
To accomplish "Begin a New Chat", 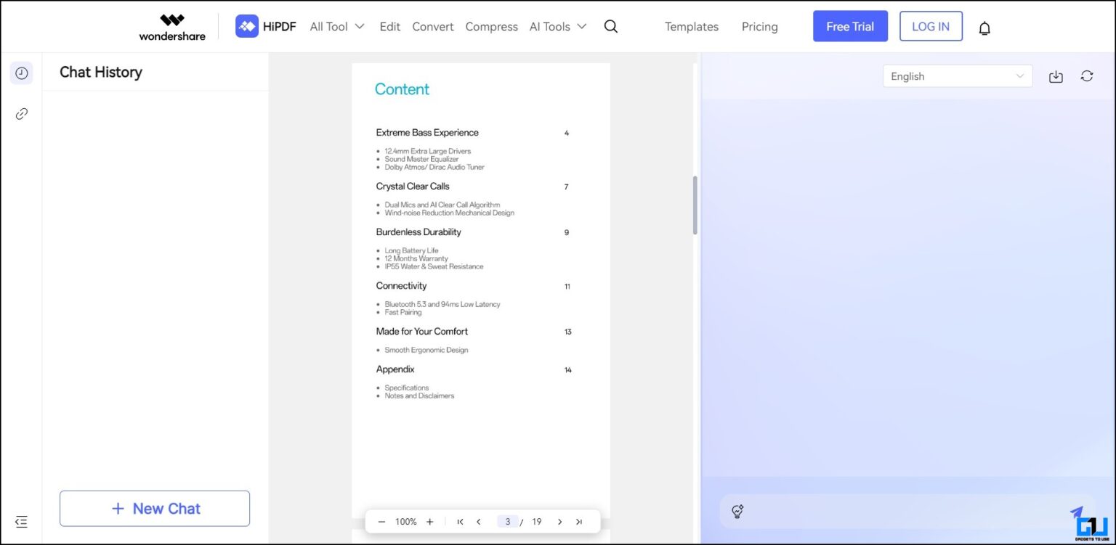I will point(154,508).
